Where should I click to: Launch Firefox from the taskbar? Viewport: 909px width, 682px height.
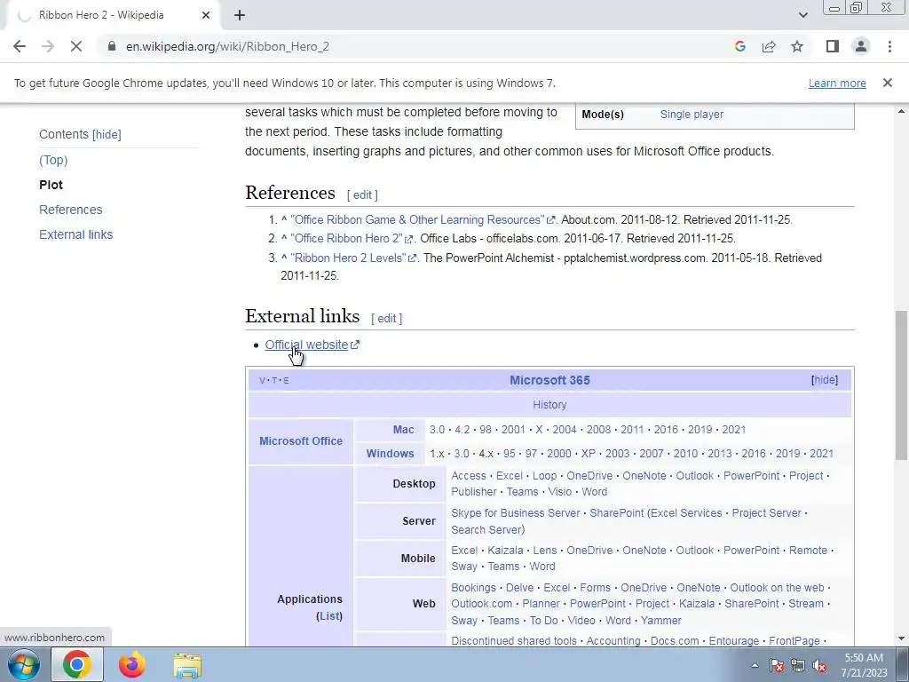132,664
